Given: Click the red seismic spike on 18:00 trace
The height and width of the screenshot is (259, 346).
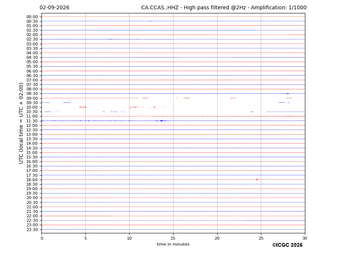Looking at the screenshot, I should pos(257,180).
